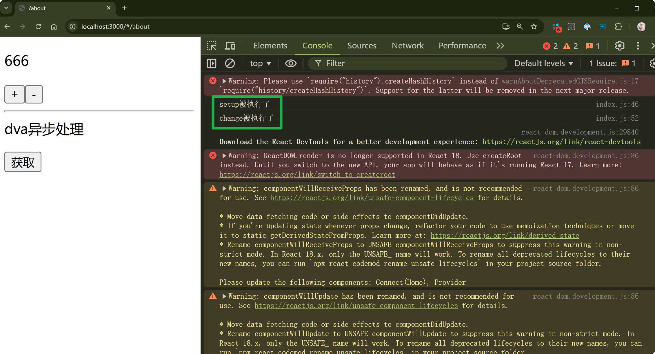
Task: Toggle the console sidebar panel icon
Action: tap(212, 63)
